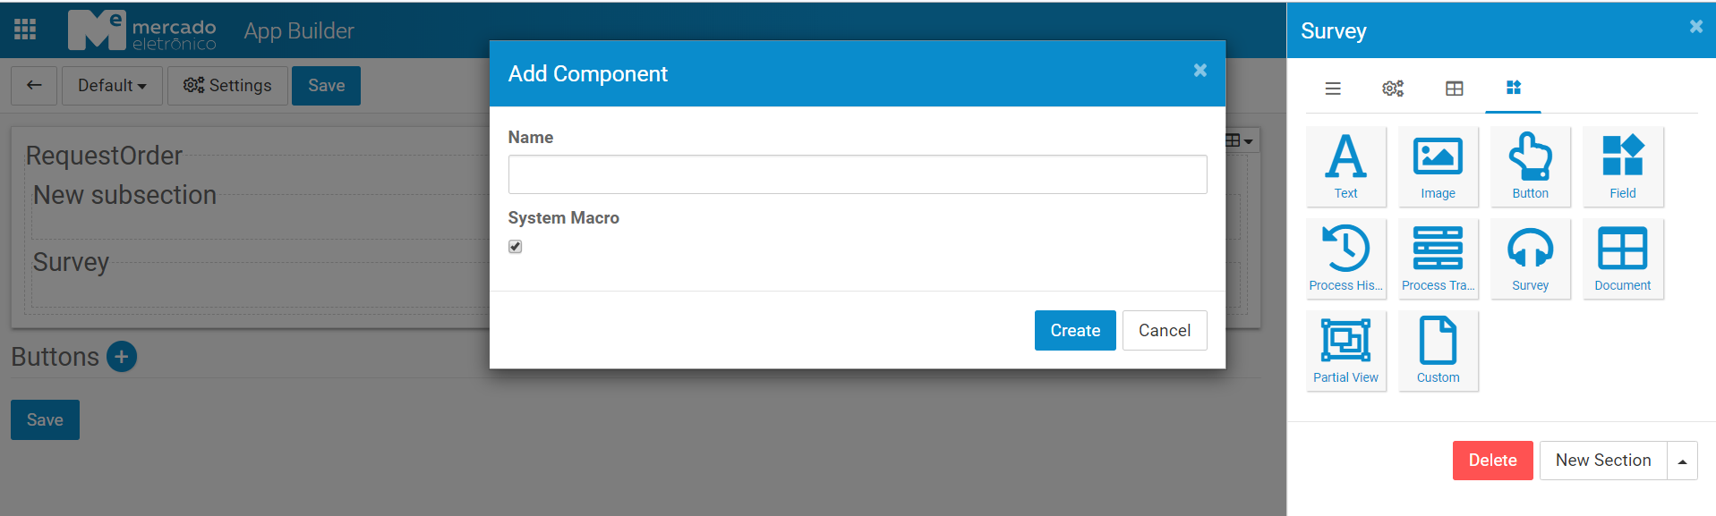Choose the Image component tile
The width and height of the screenshot is (1716, 516).
pos(1438,166)
